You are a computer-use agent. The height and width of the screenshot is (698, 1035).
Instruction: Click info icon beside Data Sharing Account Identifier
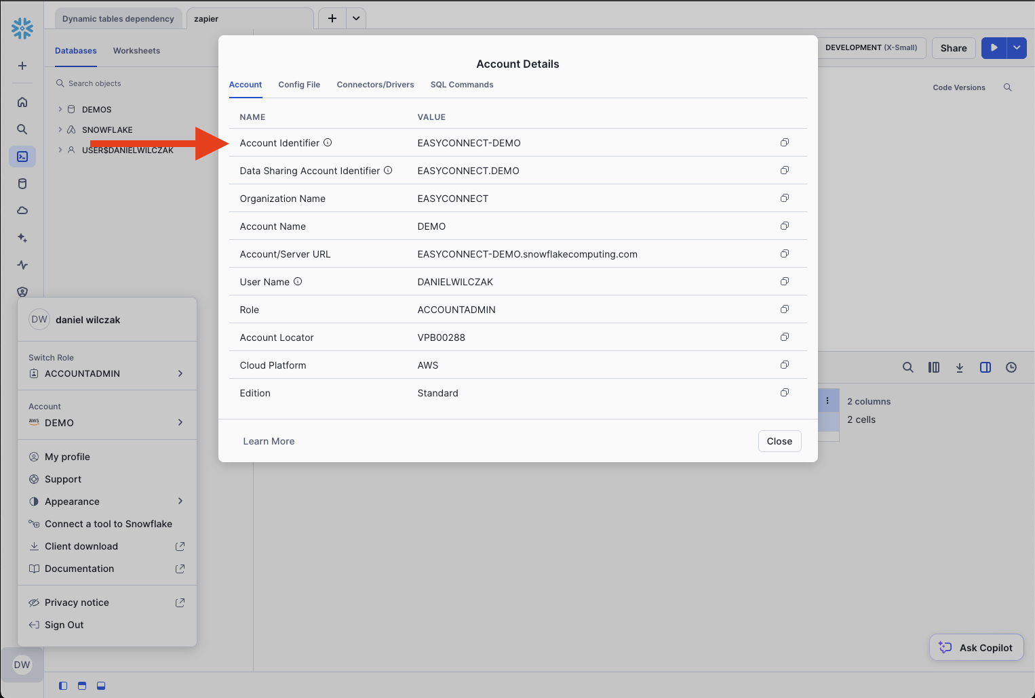click(x=388, y=170)
